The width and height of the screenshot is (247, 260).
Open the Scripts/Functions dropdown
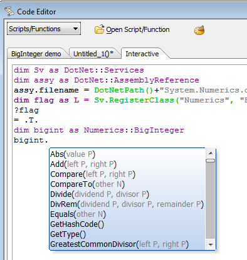point(44,29)
